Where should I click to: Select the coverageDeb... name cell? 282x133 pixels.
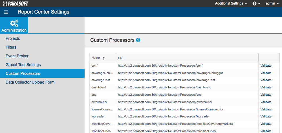[103, 73]
